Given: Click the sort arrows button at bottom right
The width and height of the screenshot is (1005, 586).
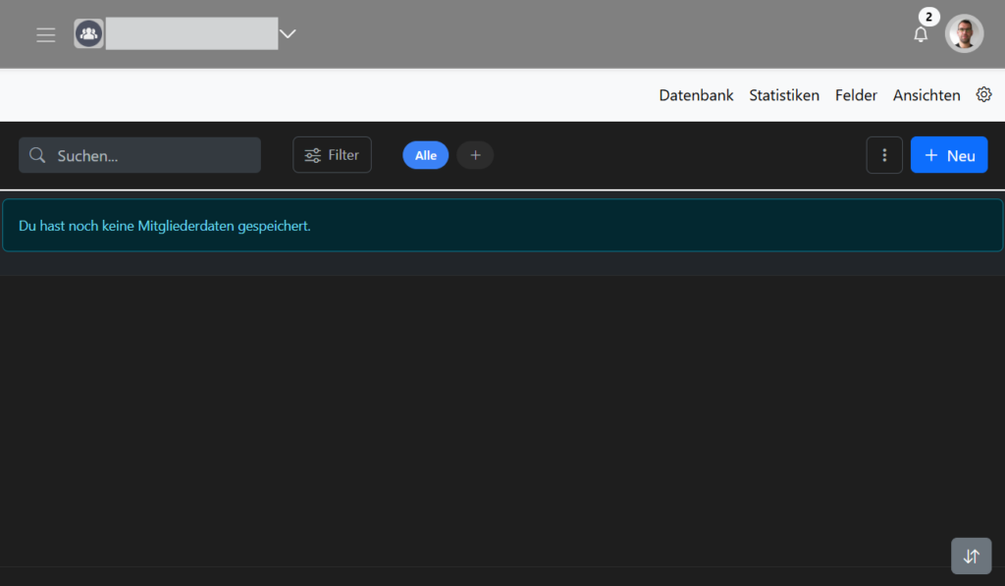Looking at the screenshot, I should pos(971,556).
